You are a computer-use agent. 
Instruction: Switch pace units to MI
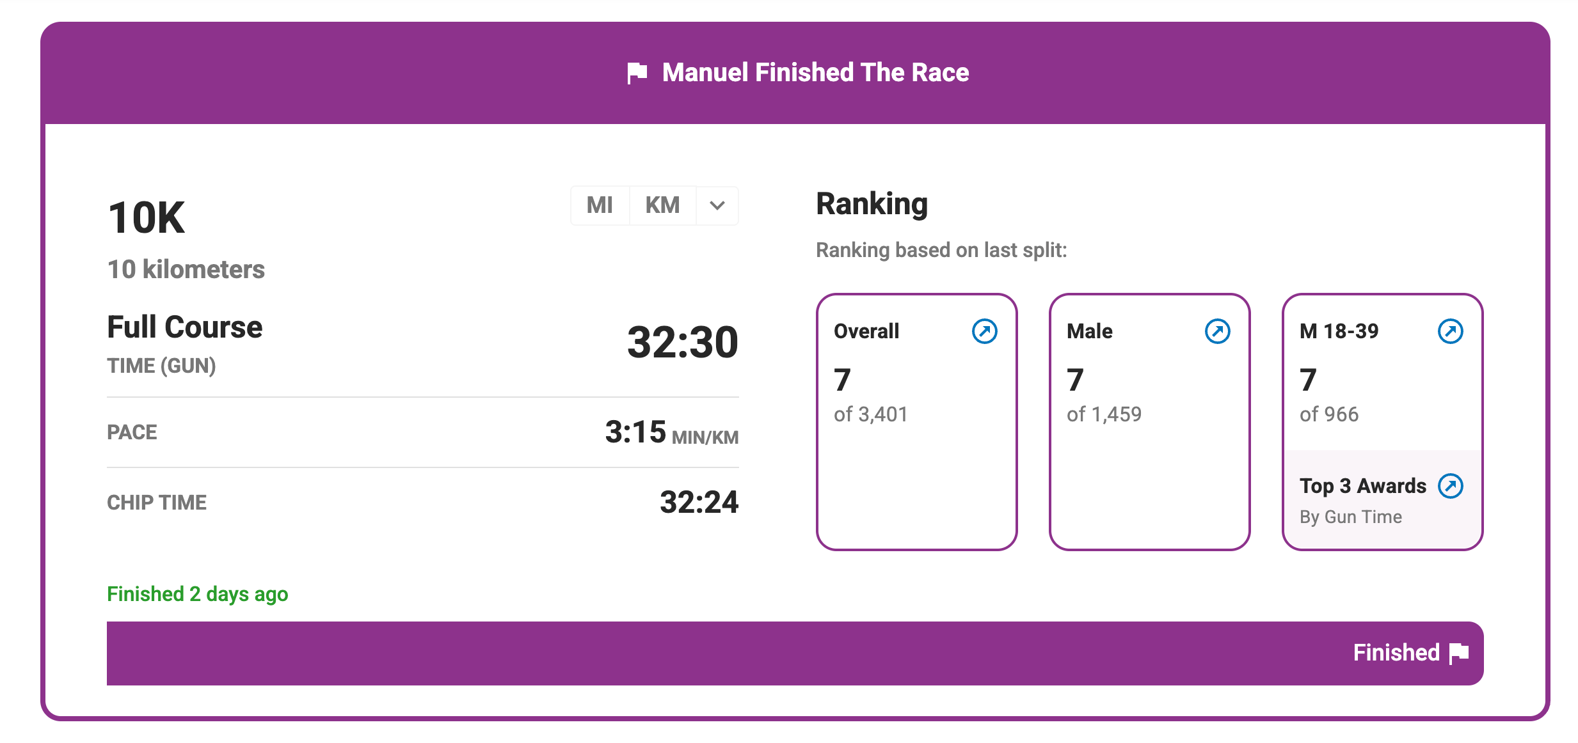[600, 205]
